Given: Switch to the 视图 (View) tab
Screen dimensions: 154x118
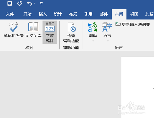Looking at the screenshot, I should 134,14.
